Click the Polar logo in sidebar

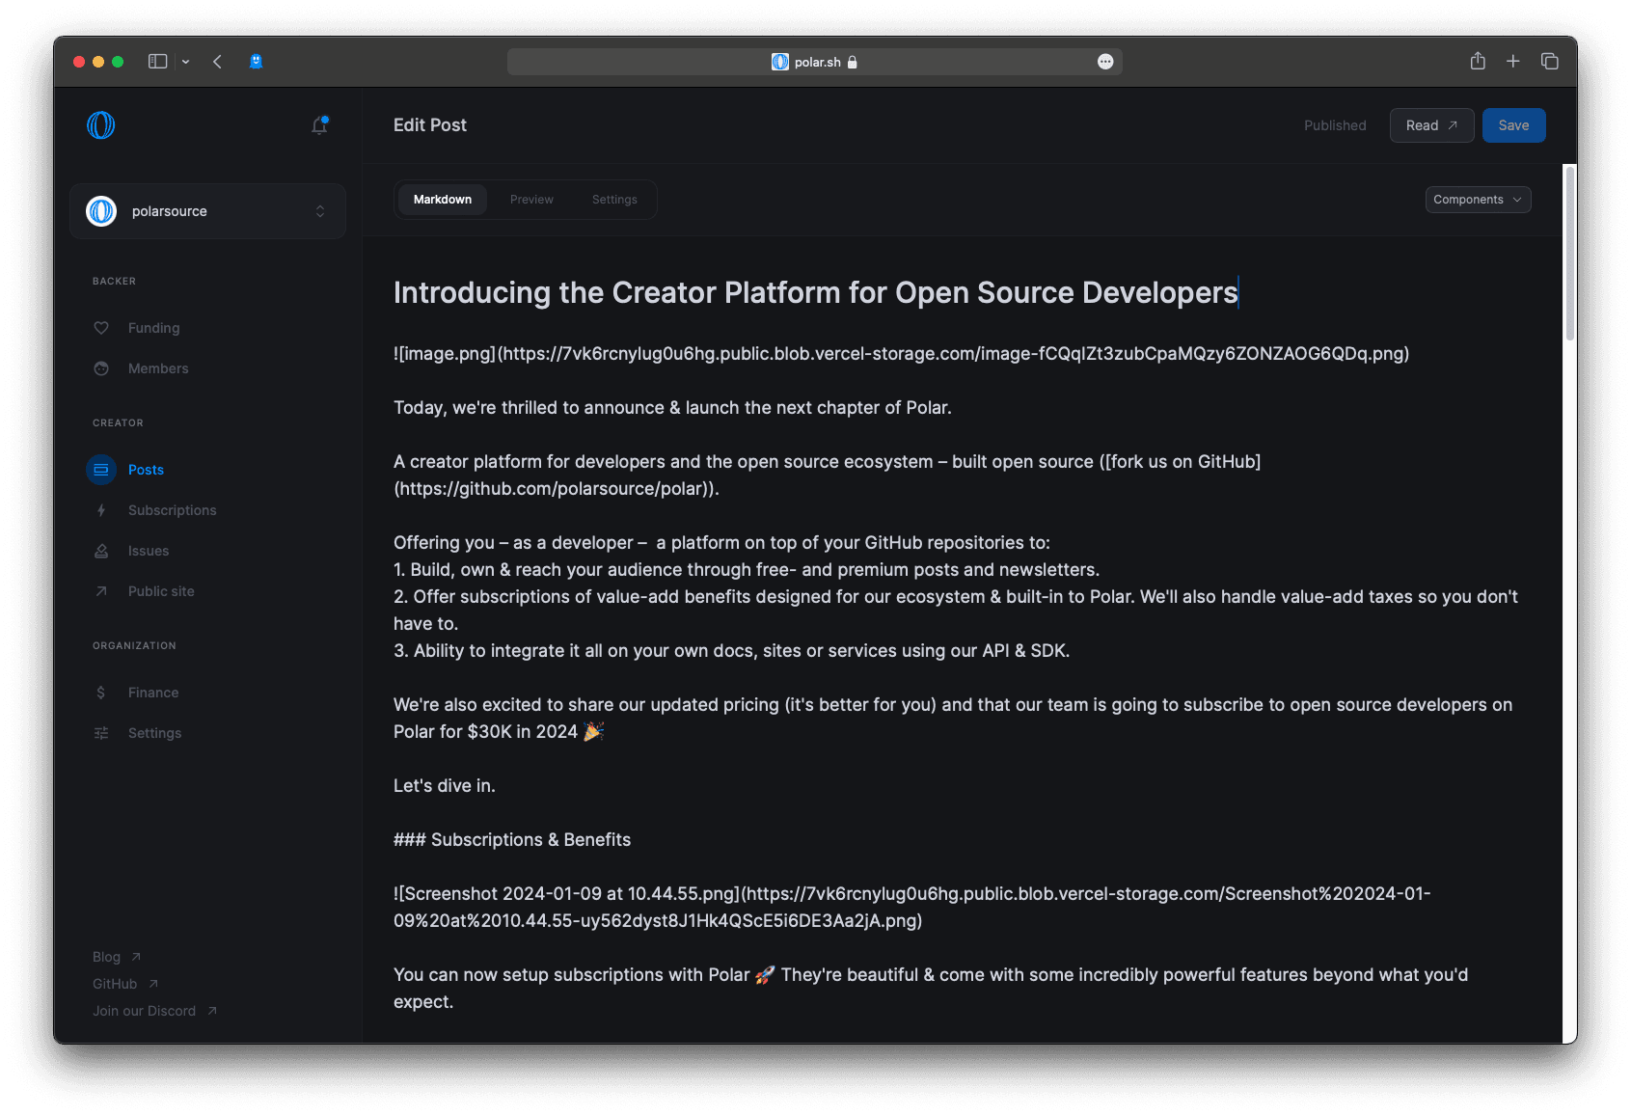coord(101,125)
